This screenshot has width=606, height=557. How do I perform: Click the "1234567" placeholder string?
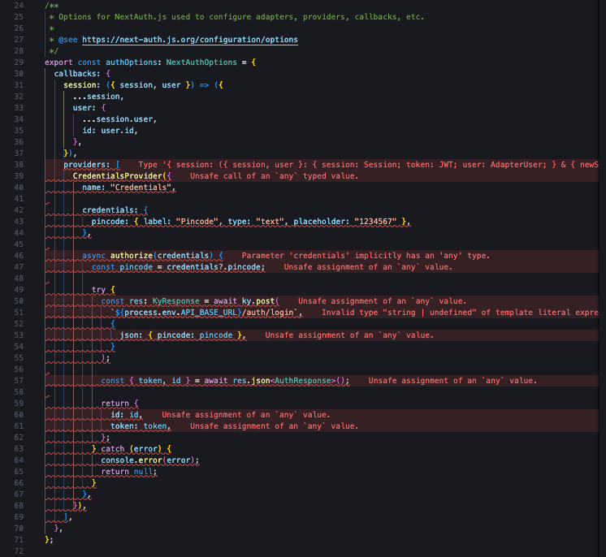pos(375,222)
